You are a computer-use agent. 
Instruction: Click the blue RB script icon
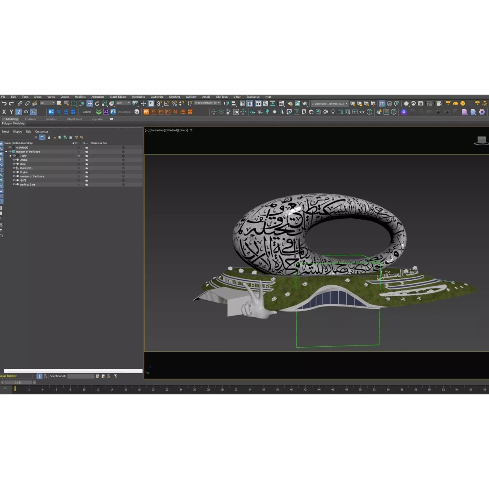(x=113, y=112)
